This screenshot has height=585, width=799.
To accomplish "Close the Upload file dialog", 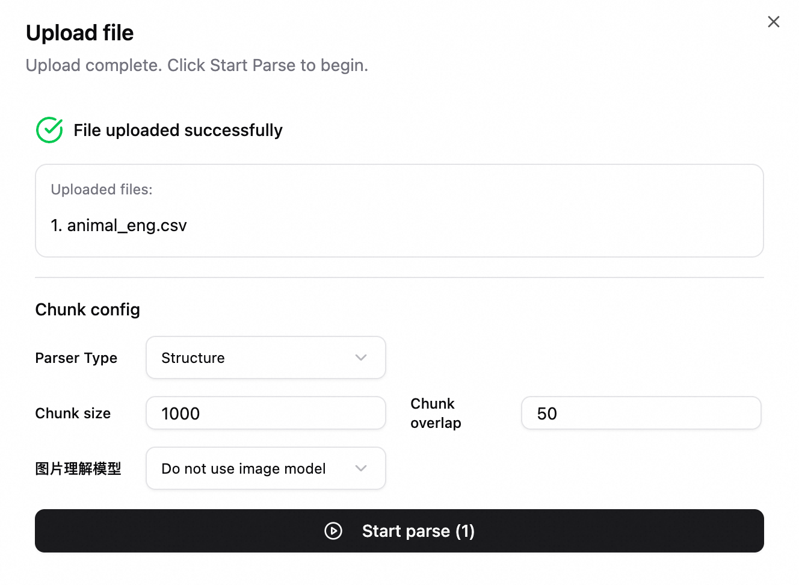I will [x=773, y=22].
